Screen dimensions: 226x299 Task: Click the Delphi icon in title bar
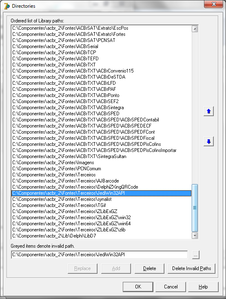point(7,6)
